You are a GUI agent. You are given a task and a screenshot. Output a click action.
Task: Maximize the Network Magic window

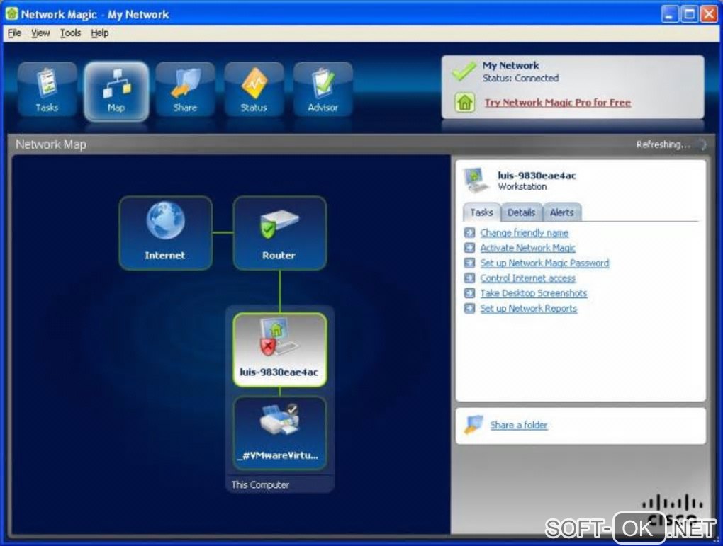[690, 14]
